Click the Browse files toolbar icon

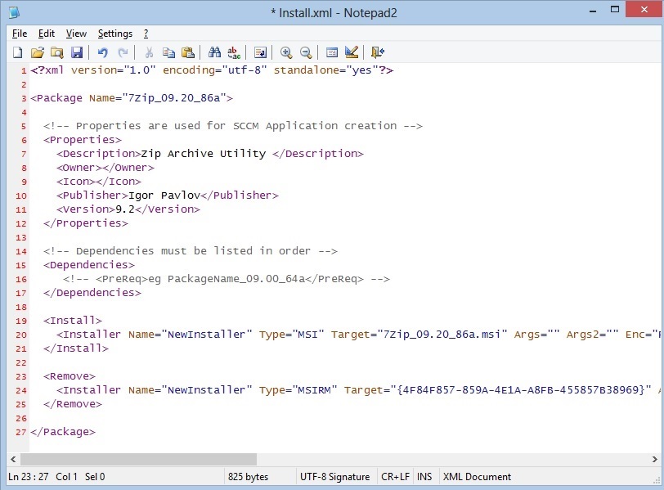click(x=56, y=52)
